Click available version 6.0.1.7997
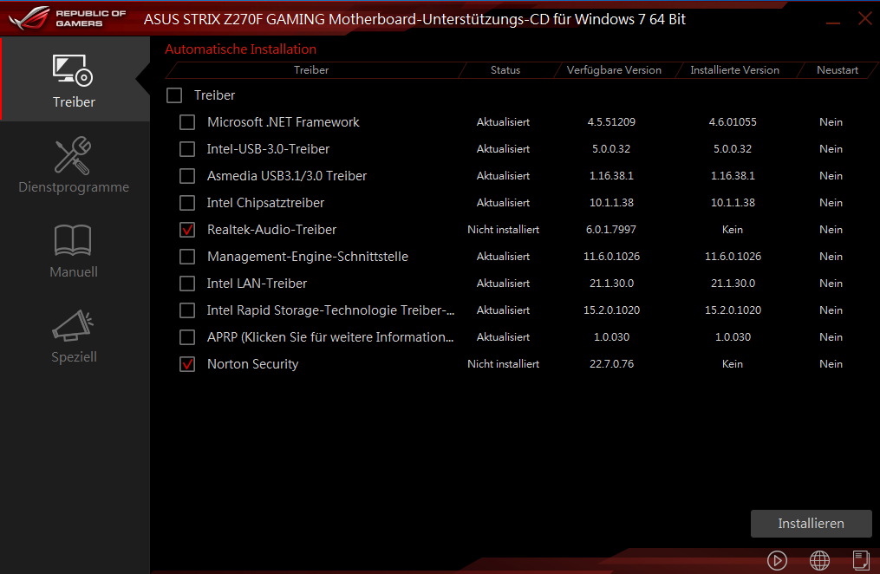Screen dimensions: 880x574 click(x=611, y=230)
